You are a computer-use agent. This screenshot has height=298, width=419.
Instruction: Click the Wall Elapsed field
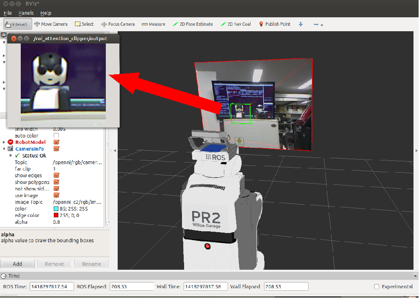click(286, 287)
